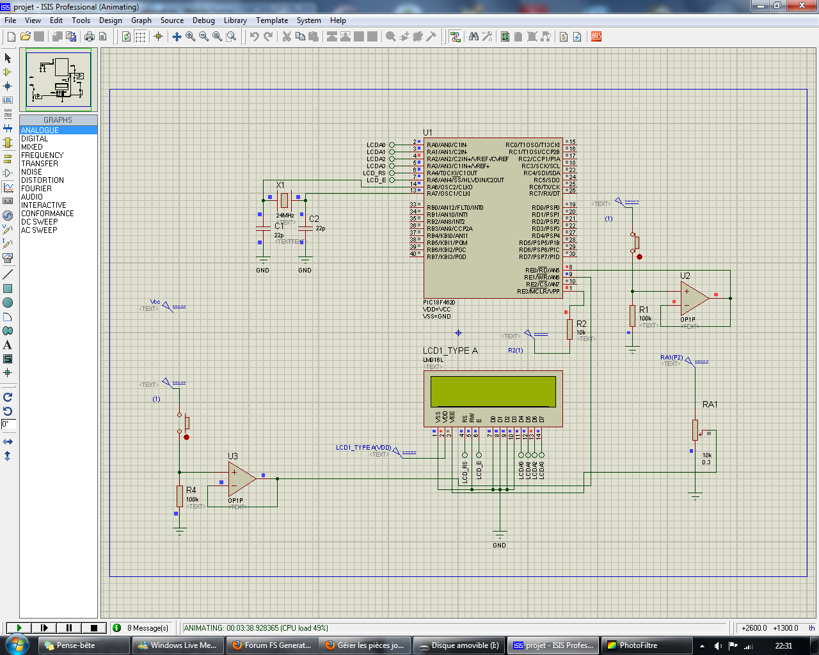Select the Generator mode tool
The image size is (819, 655).
coord(8,216)
